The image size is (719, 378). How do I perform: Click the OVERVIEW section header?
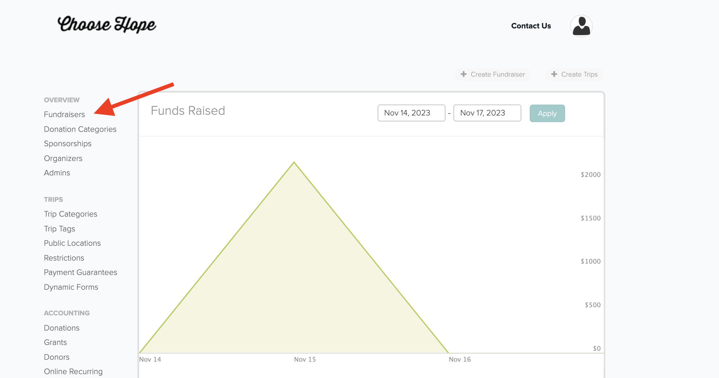pos(62,100)
